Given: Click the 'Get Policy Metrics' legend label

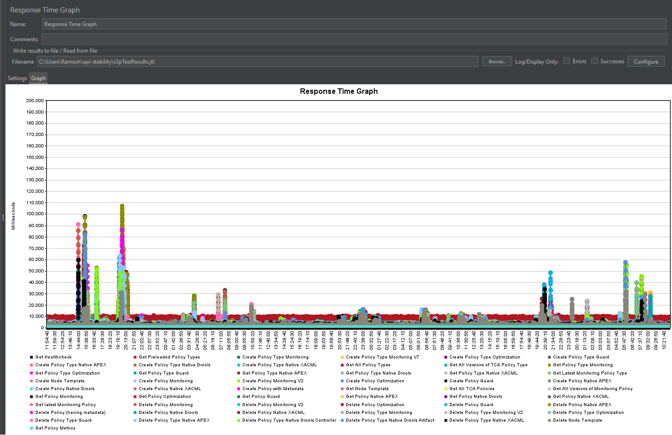Looking at the screenshot, I should pyautogui.click(x=55, y=428).
